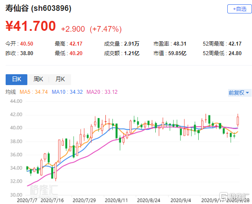Click the 市值 value 59.85亿
This screenshot has width=252, height=204.
coord(177,53)
